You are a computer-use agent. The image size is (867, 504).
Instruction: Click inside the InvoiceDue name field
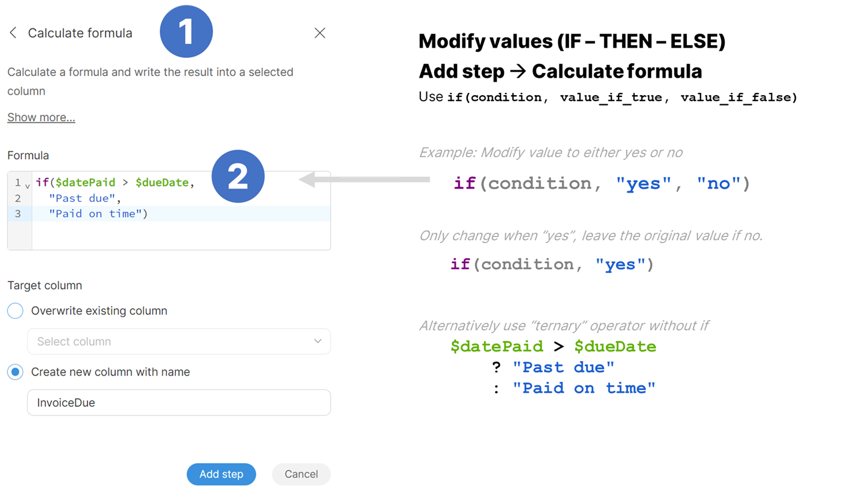[x=179, y=403]
